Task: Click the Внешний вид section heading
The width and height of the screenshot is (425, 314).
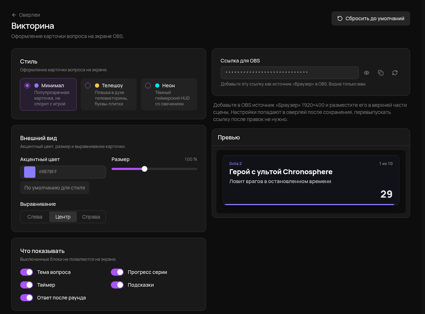Action: click(39, 138)
